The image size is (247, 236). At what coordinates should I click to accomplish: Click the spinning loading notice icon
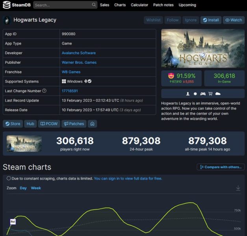9,178
